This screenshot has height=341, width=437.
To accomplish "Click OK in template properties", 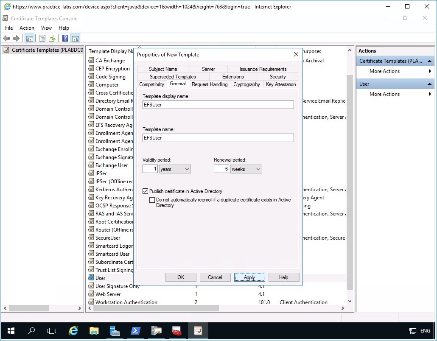I will pyautogui.click(x=181, y=277).
